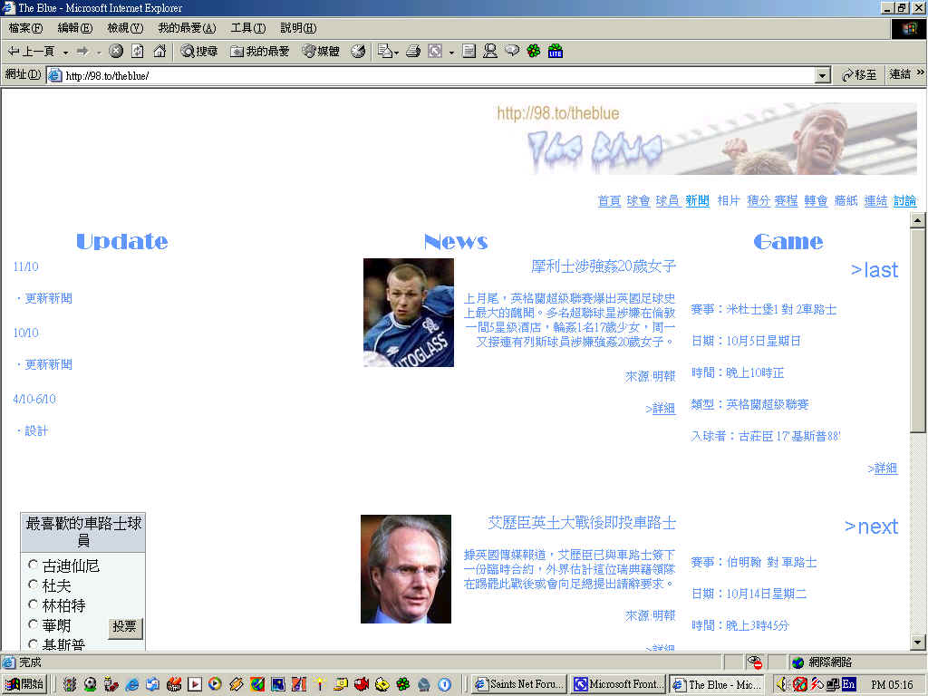Open the Search (搜尋) toolbar button

click(198, 52)
